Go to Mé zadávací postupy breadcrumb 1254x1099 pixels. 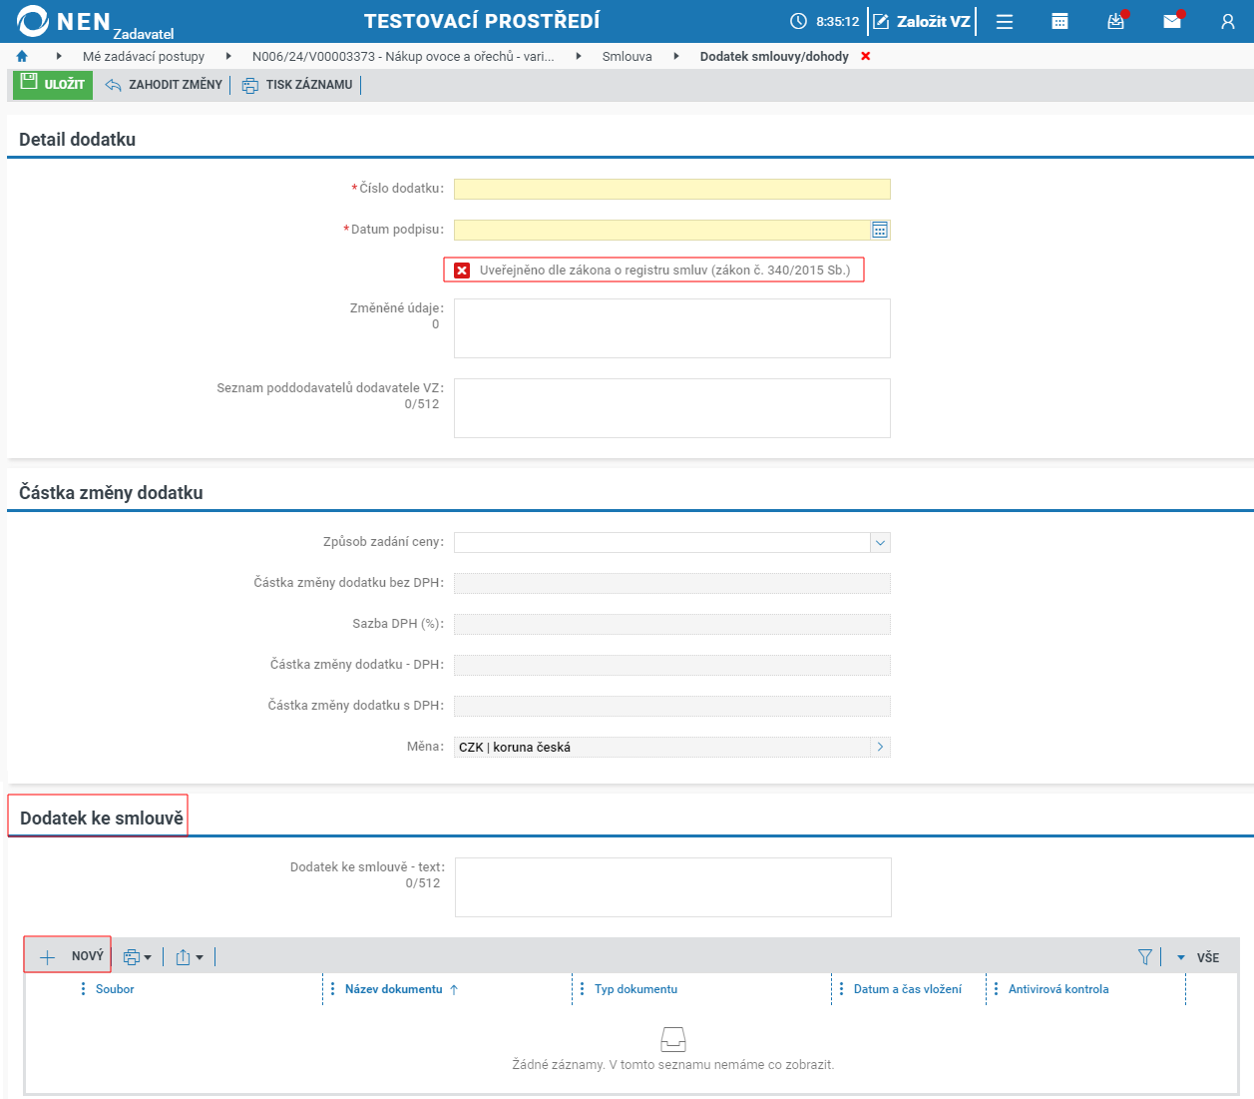(144, 56)
